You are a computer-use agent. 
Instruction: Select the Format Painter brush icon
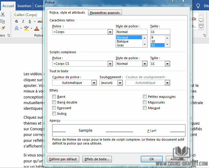pos(3,28)
